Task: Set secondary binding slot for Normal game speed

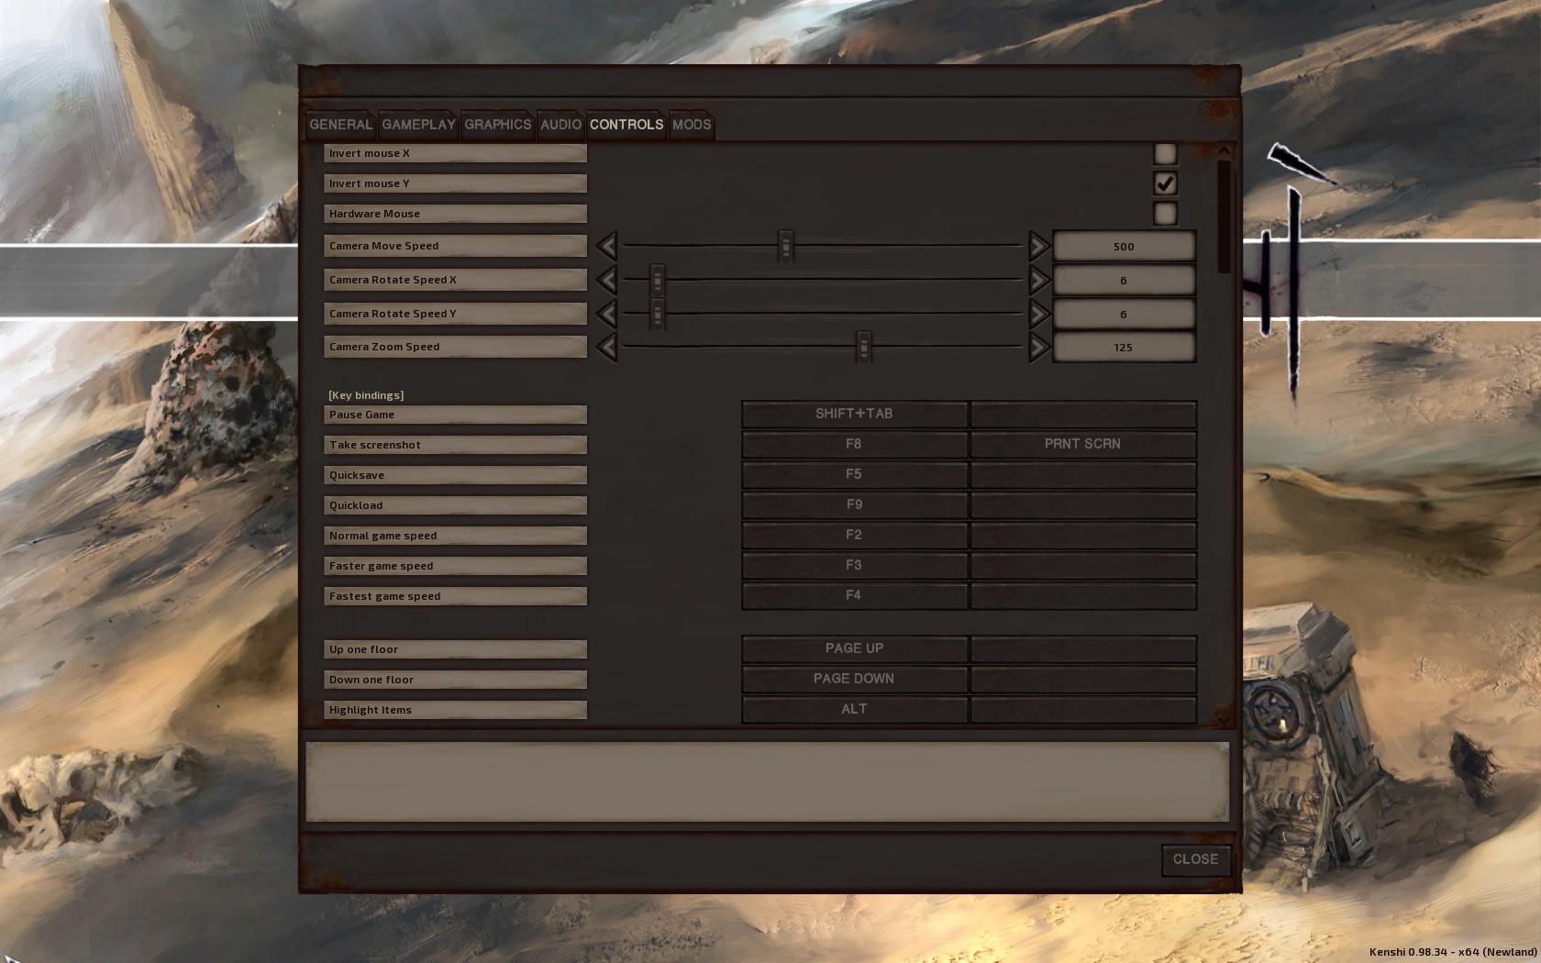Action: [1083, 535]
